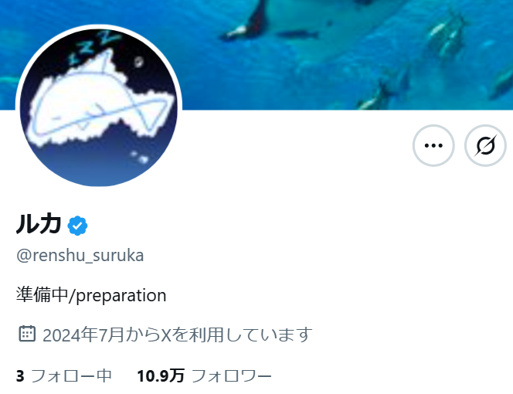Click the small bubbles in avatar's bottom
513x394 pixels.
pos(139,157)
